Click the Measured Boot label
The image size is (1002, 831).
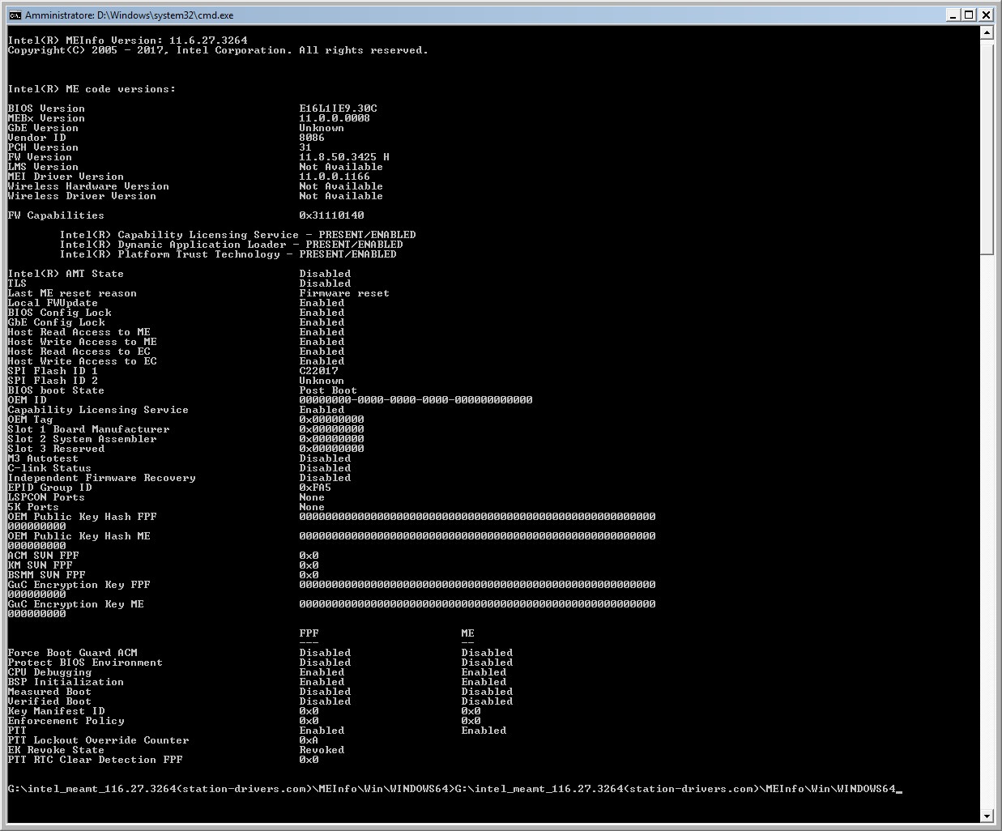(49, 692)
